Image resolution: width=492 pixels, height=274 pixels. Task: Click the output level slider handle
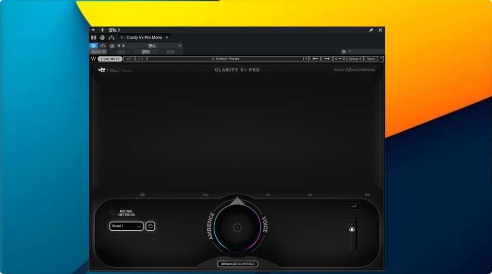[352, 230]
